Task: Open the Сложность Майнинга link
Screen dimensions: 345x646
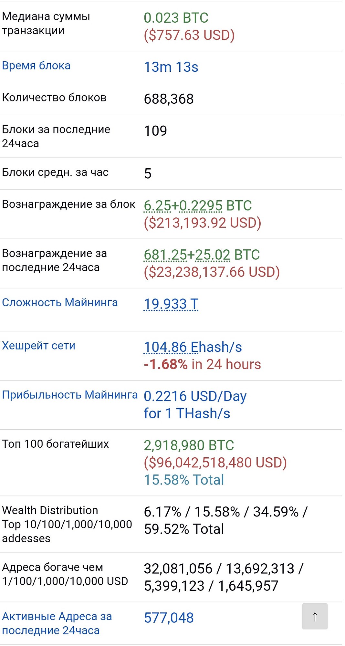Action: tap(60, 303)
